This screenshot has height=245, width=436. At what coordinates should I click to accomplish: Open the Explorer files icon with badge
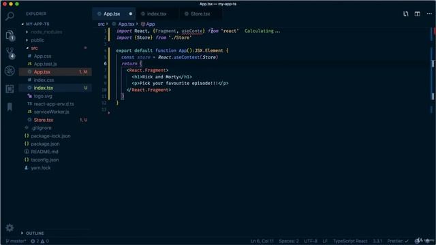[x=10, y=35]
